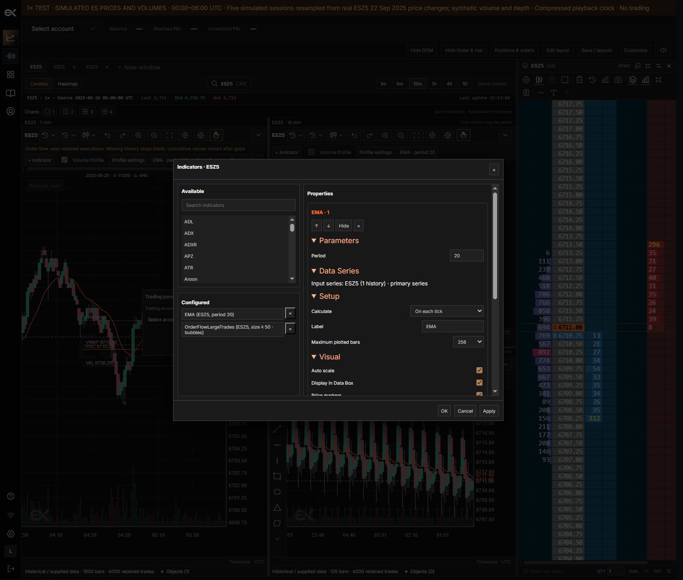Open the Calculate dropdown
This screenshot has height=580, width=683.
coord(447,311)
